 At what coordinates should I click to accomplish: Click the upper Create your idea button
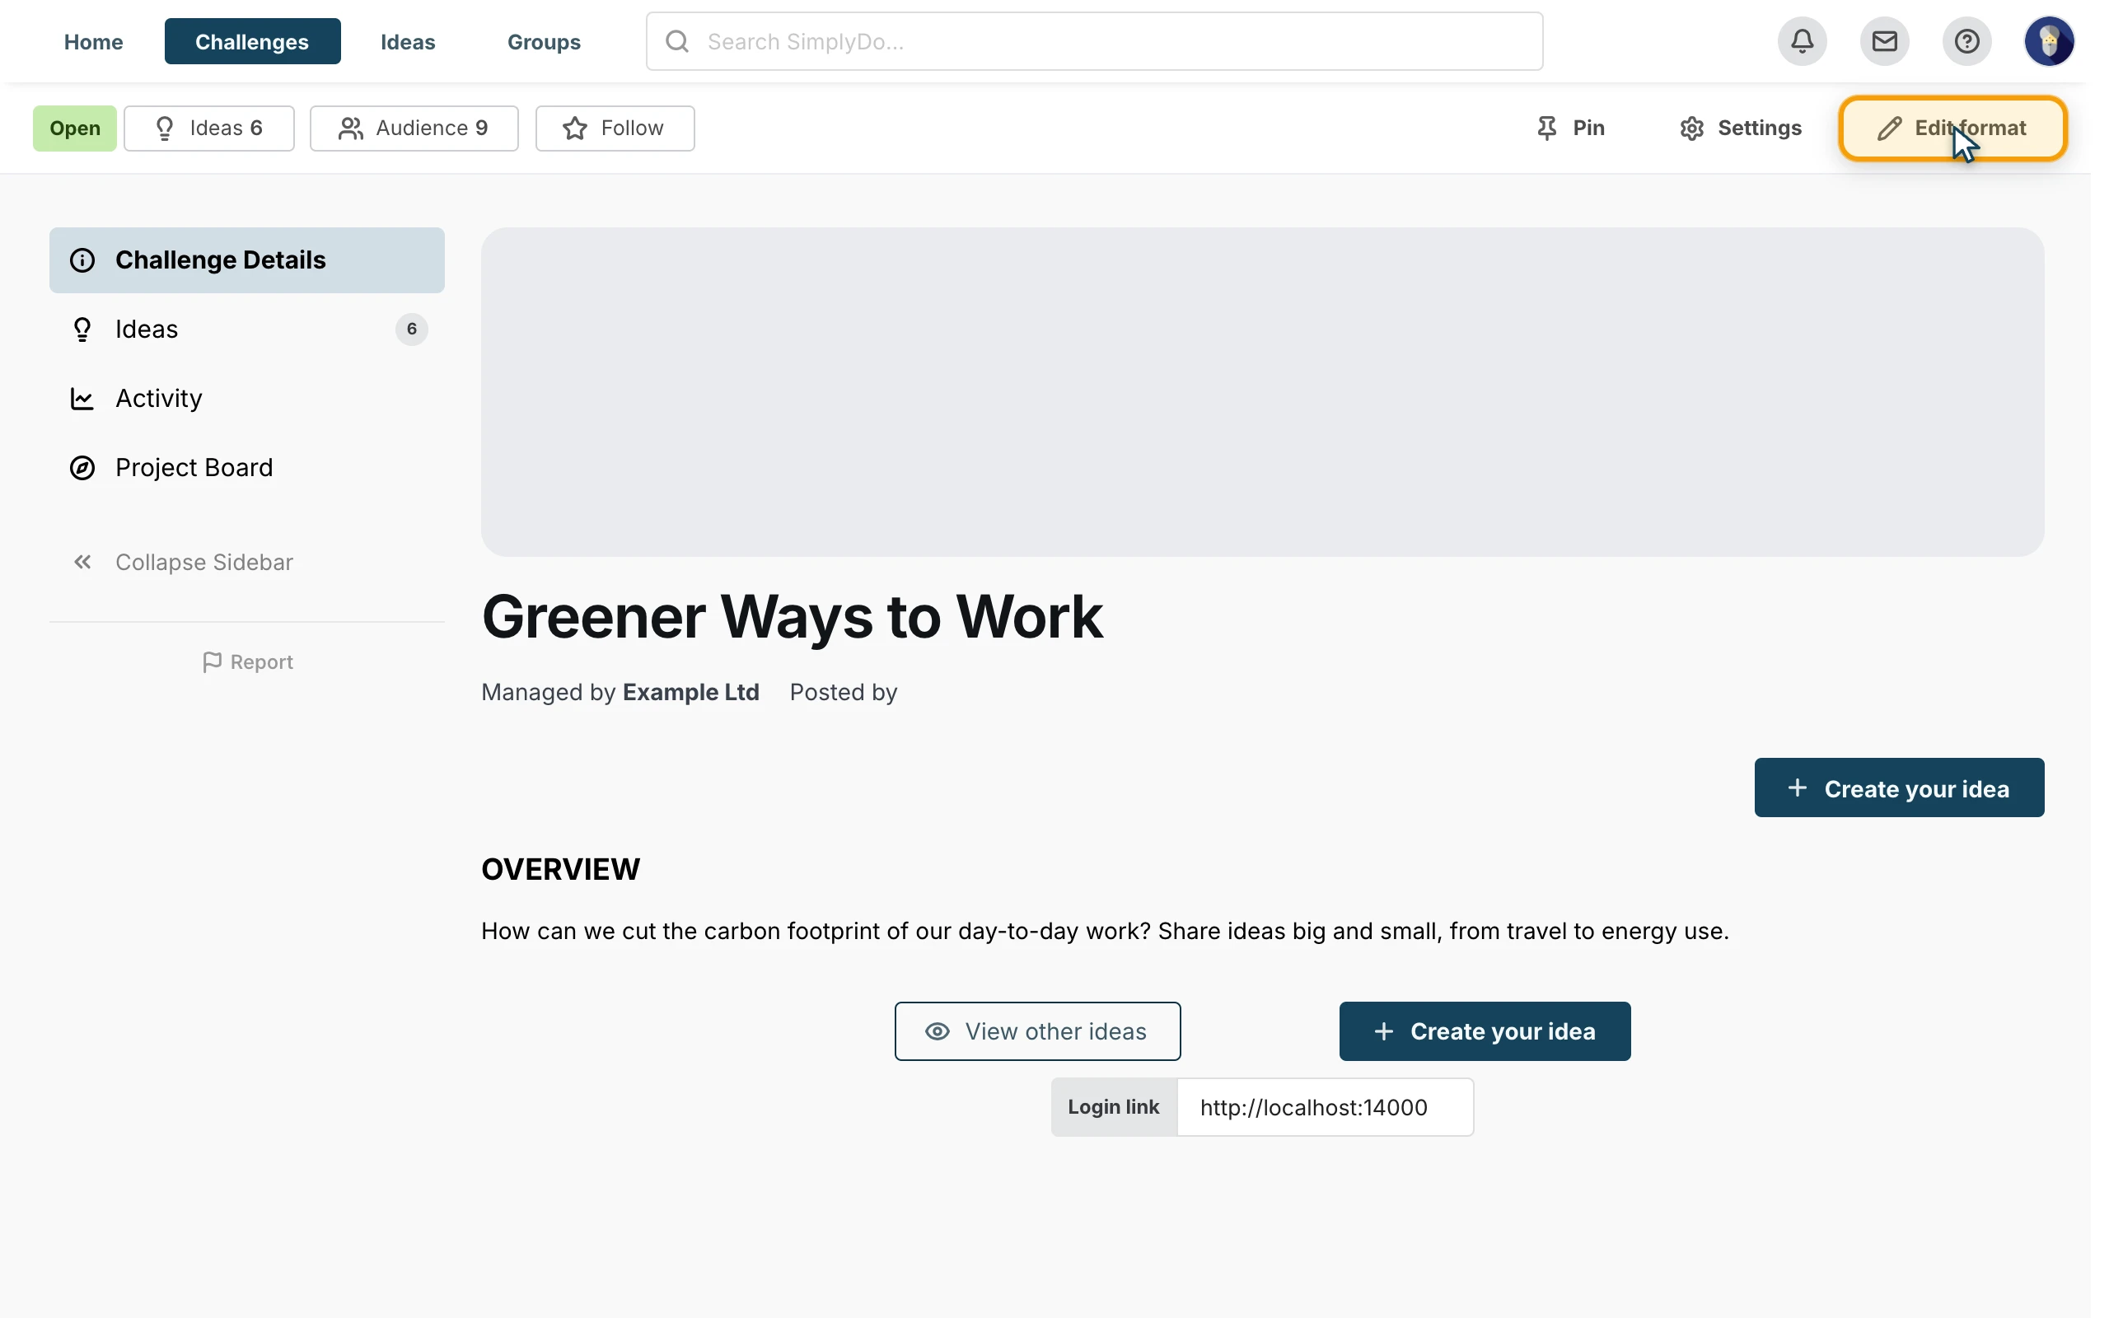1898,788
